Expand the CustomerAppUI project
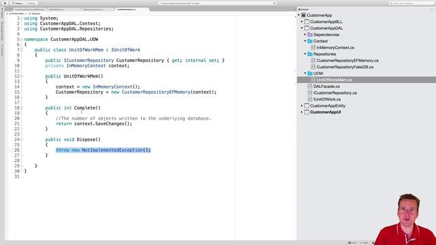436x245 pixels. [x=302, y=112]
